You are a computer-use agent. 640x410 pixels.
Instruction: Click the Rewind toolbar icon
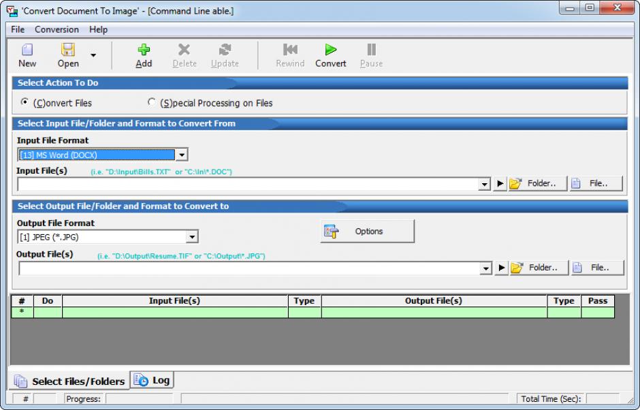pyautogui.click(x=290, y=50)
